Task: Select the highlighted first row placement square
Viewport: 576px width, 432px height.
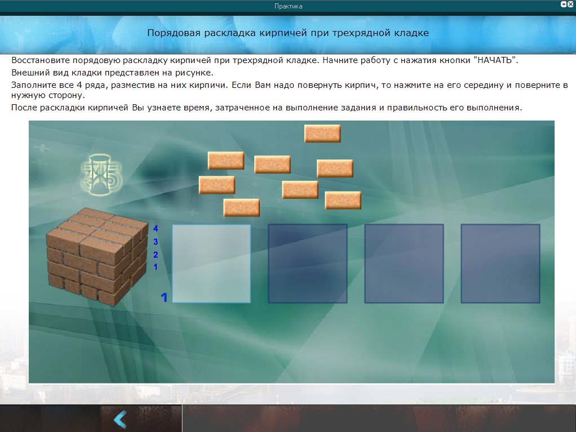Action: [x=211, y=264]
